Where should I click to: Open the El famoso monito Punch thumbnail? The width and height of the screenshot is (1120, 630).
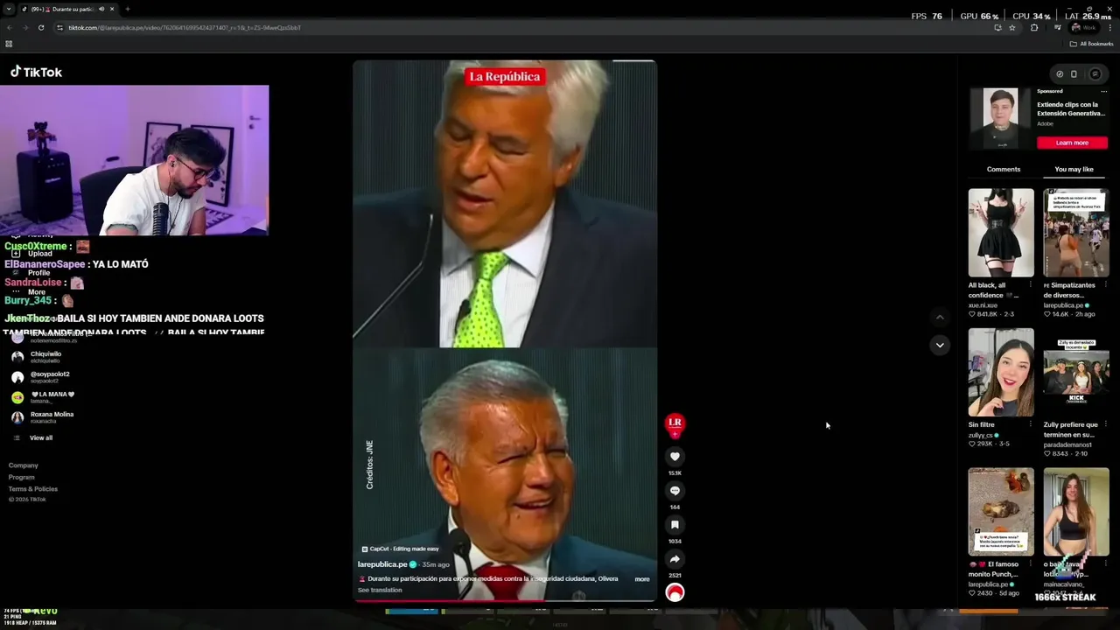coord(1001,511)
